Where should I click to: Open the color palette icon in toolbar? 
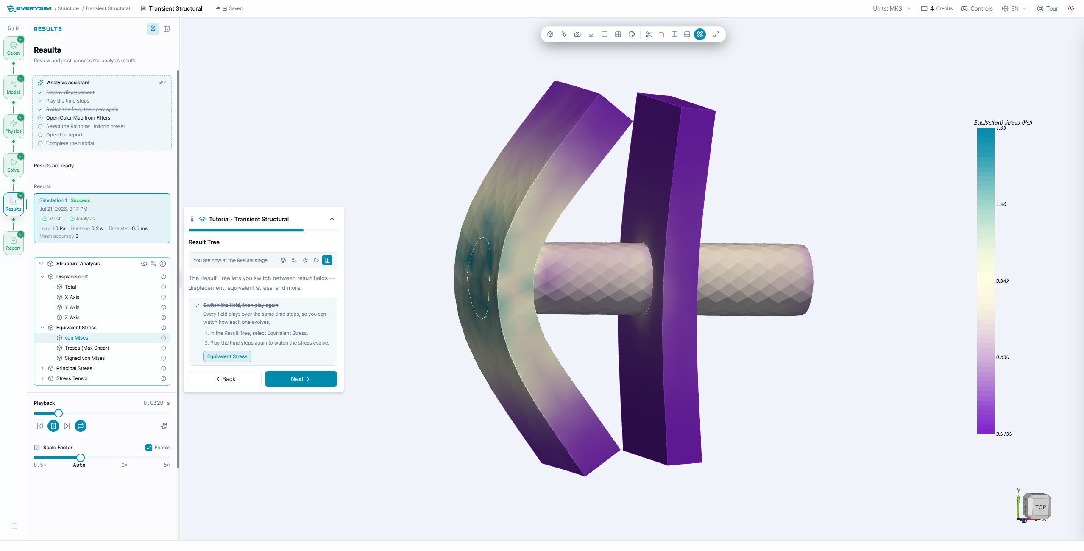pyautogui.click(x=631, y=34)
